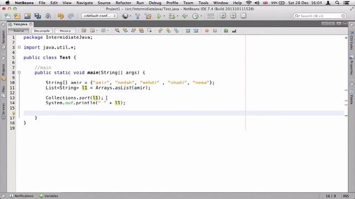Click the Undo arrow icon
The width and height of the screenshot is (355, 199).
(x=60, y=16)
